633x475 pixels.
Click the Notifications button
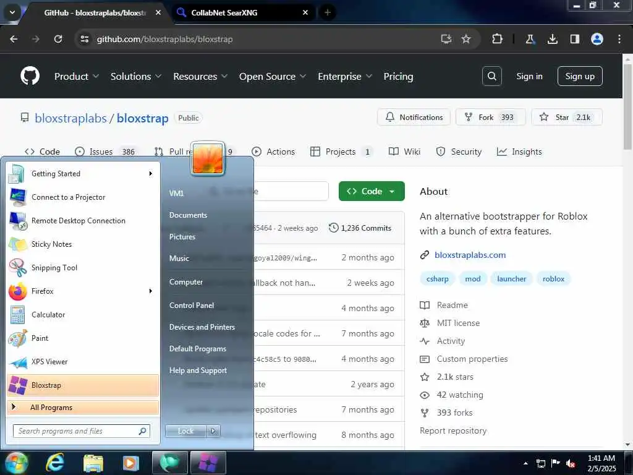pyautogui.click(x=414, y=117)
